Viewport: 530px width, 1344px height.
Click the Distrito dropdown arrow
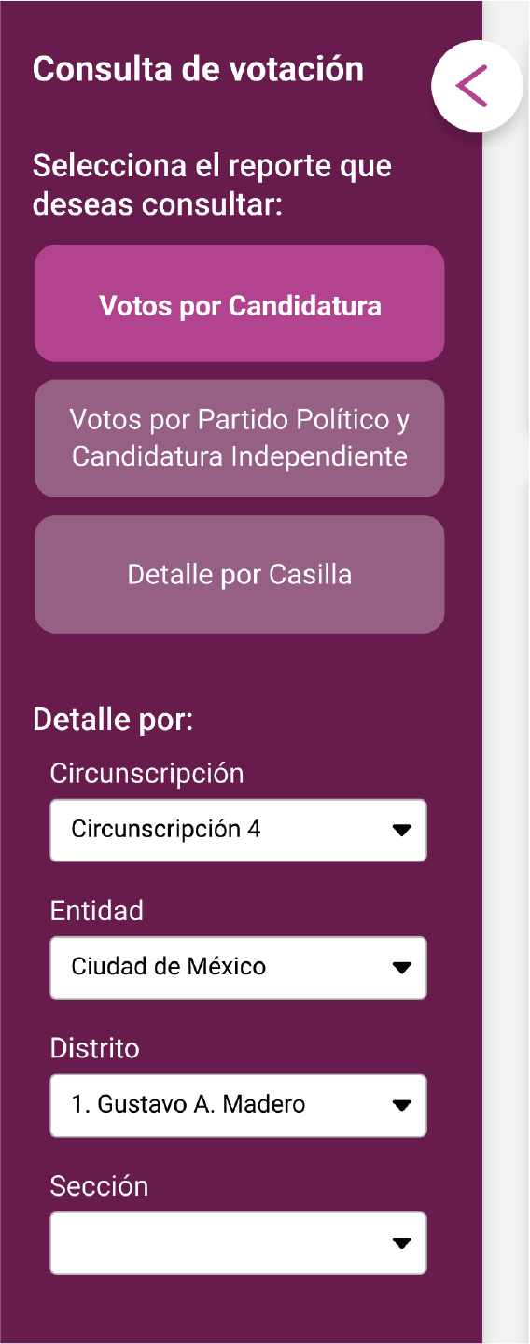coord(401,1106)
